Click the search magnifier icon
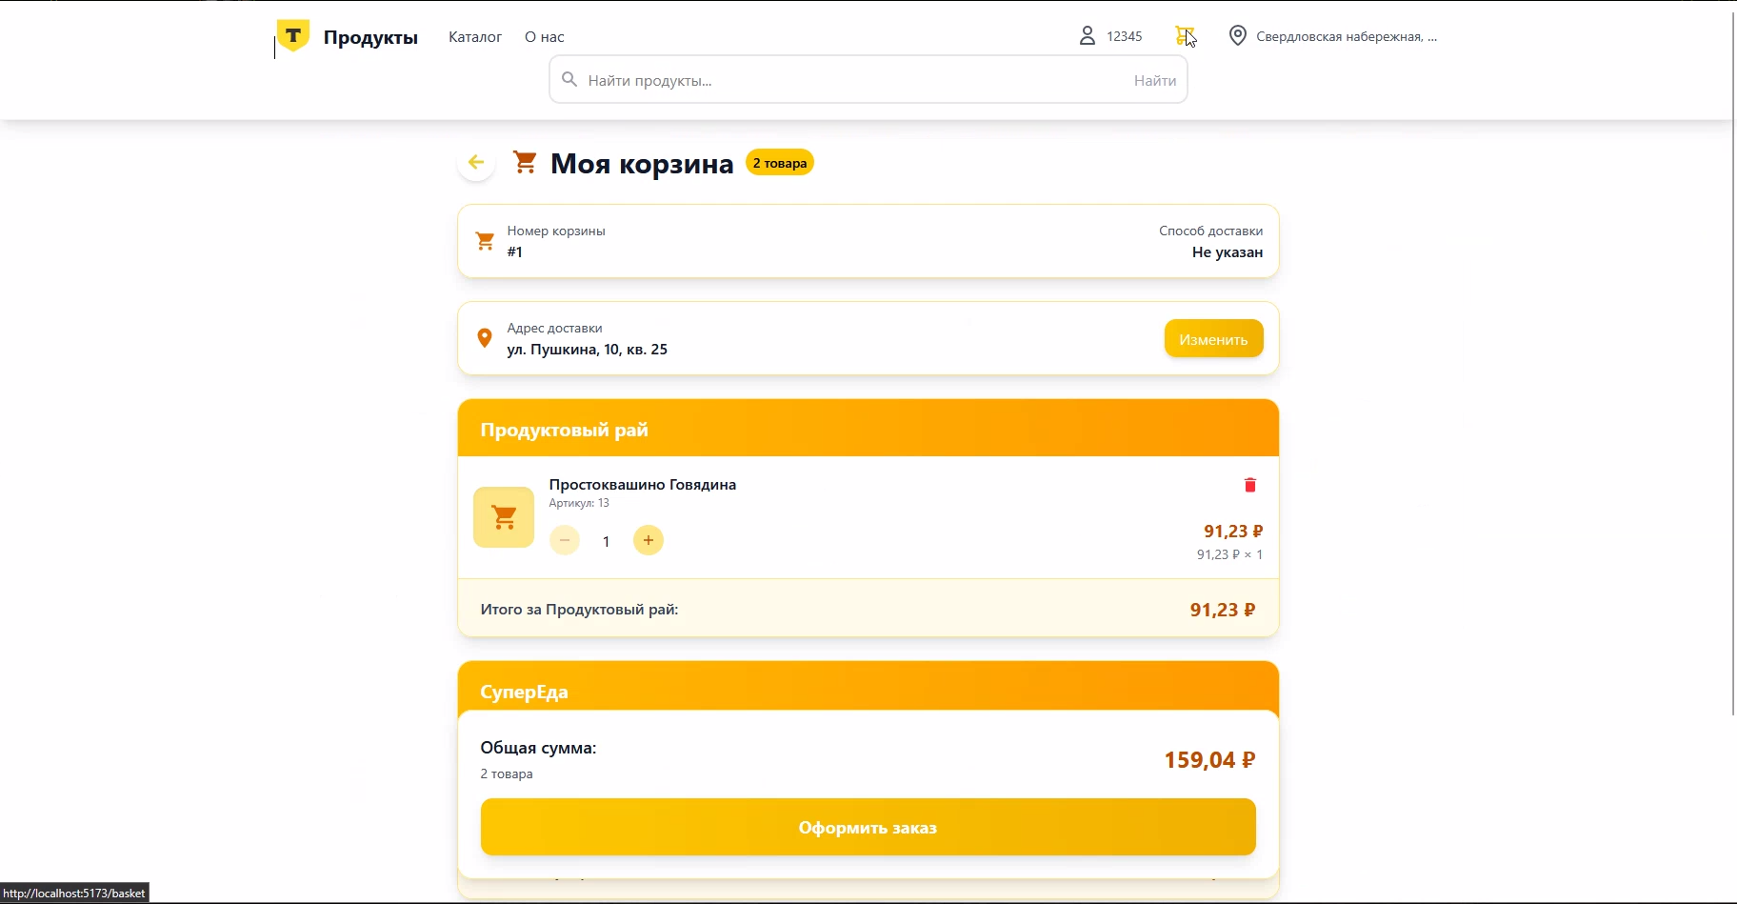1737x904 pixels. coord(569,80)
